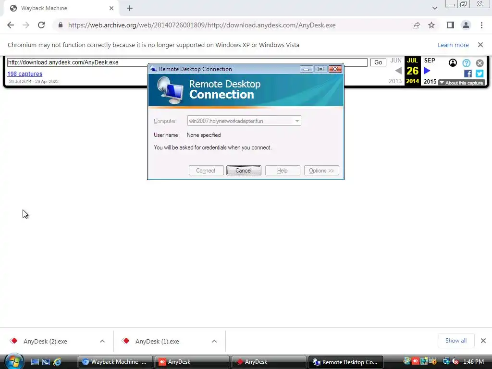Viewport: 492px width, 369px height.
Task: Open AnyDesk (2).exe download item
Action: [45, 341]
